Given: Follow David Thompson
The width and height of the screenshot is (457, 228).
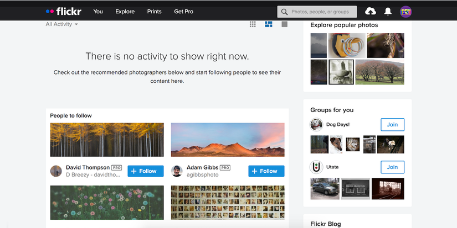Looking at the screenshot, I should click(x=146, y=171).
